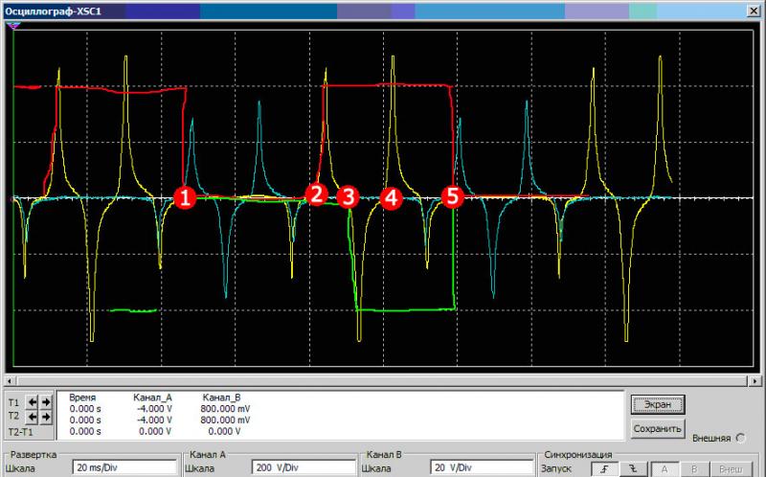
Task: Click red marker number 5 on waveform
Action: tap(451, 196)
